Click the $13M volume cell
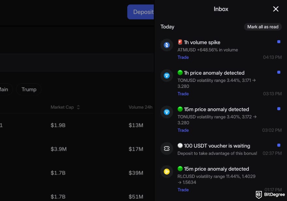Screen dimensions: 287x201 136,125
